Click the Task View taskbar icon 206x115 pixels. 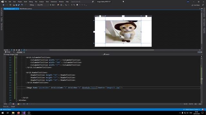tap(8, 113)
